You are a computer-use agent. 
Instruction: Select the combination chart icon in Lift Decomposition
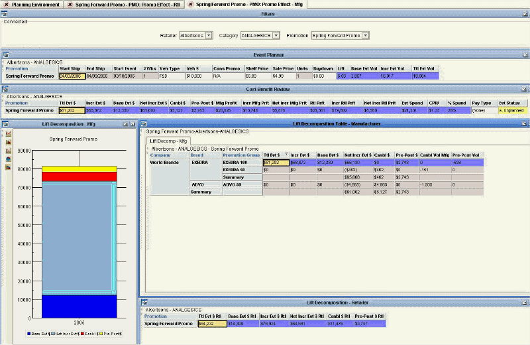click(9, 151)
